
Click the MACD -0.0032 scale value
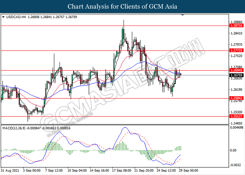235,165
